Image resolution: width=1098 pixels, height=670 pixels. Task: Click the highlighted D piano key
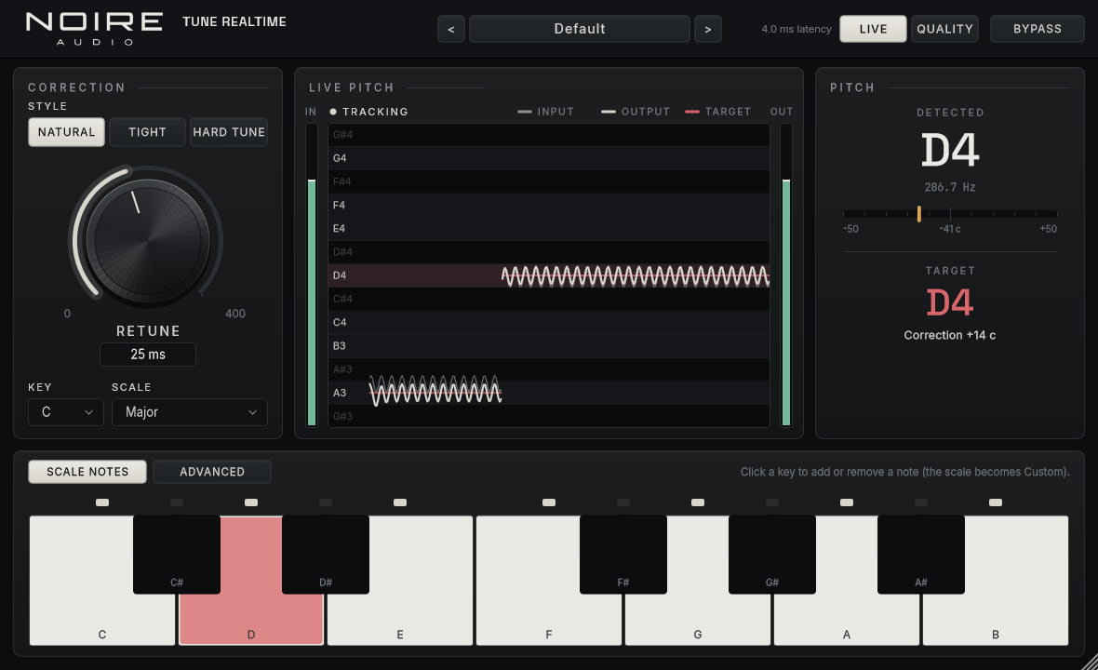tap(250, 620)
